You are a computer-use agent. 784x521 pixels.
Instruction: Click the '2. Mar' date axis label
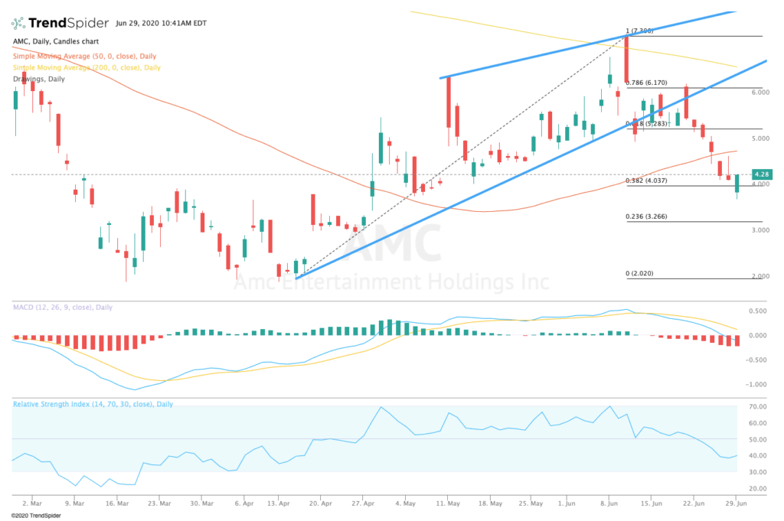click(x=32, y=503)
